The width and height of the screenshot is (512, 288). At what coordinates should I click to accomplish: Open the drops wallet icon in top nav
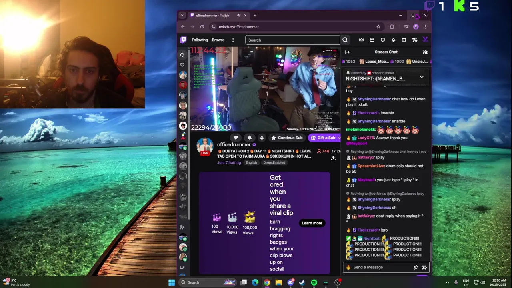[404, 40]
